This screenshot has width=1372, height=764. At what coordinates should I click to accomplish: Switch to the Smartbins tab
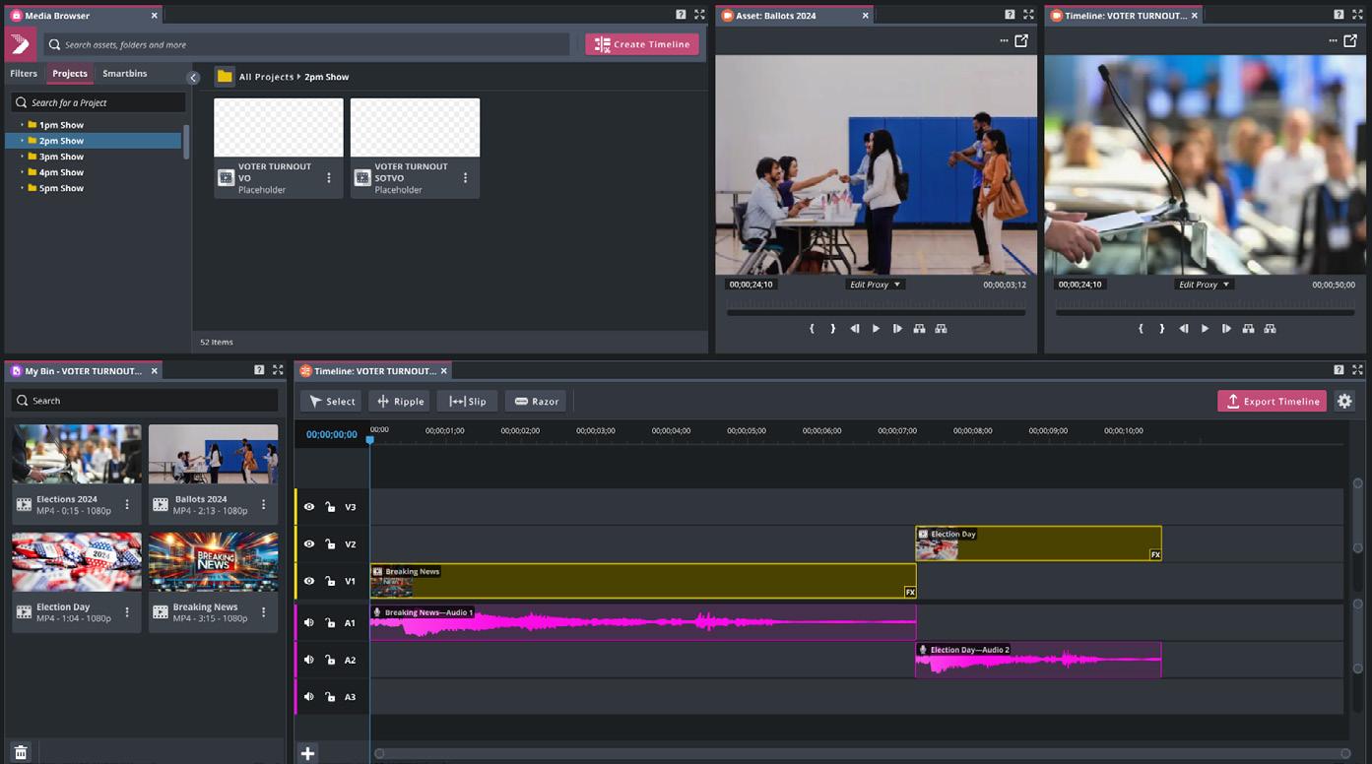click(124, 74)
